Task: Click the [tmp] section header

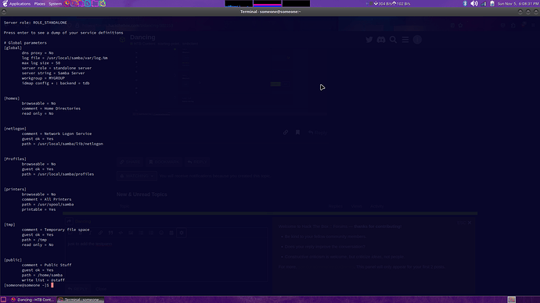Action: tap(9, 225)
